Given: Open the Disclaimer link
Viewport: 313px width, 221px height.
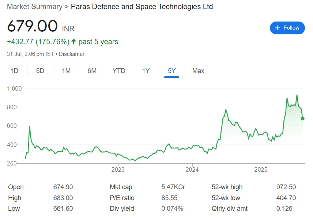Looking at the screenshot, I should pos(72,54).
